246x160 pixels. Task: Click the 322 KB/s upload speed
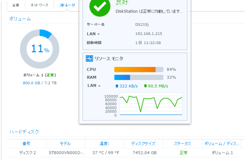[128, 86]
